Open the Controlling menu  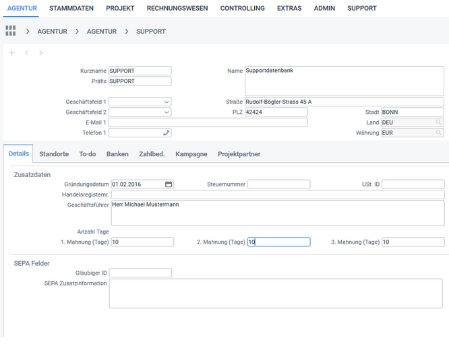coord(242,9)
